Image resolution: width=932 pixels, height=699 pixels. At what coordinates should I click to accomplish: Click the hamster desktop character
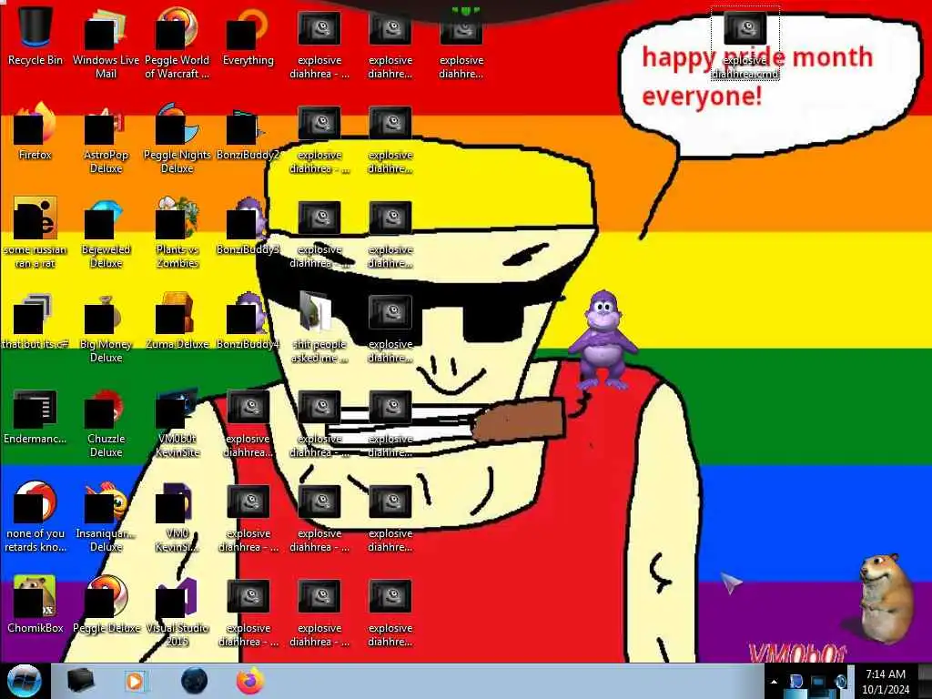pos(885,598)
